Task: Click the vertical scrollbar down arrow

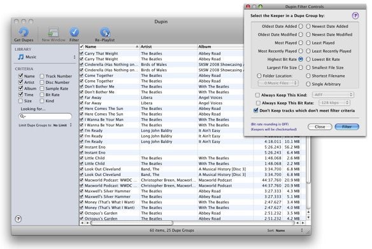Action: click(308, 217)
